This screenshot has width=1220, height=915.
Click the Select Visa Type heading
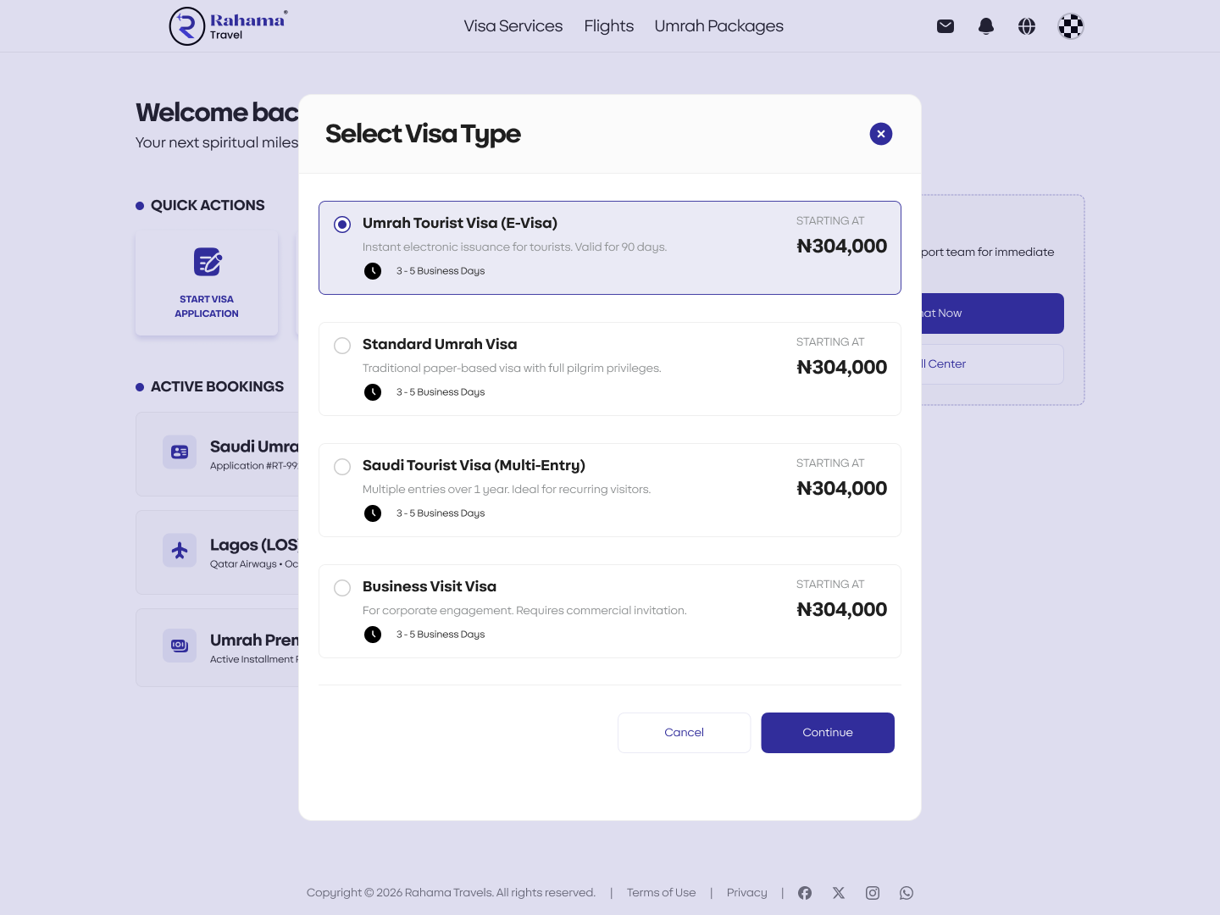coord(423,134)
